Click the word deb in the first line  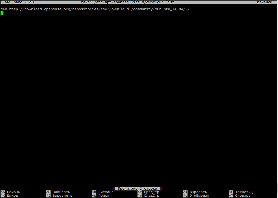point(4,9)
